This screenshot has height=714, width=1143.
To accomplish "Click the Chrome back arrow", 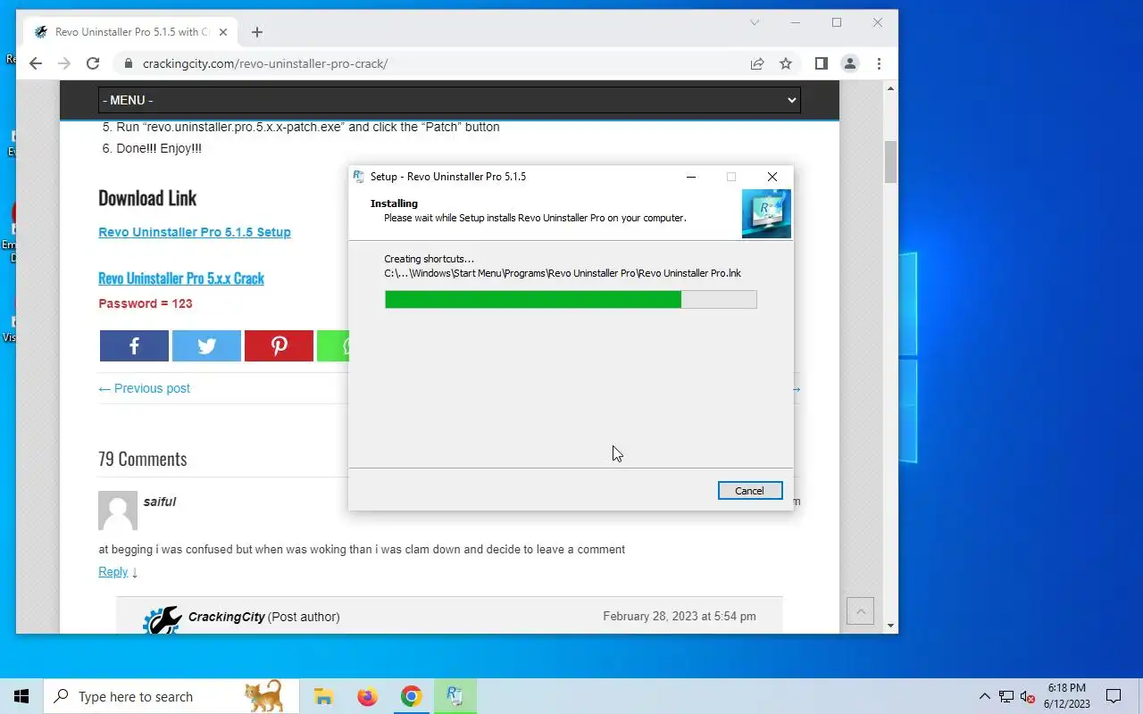I will tap(35, 63).
